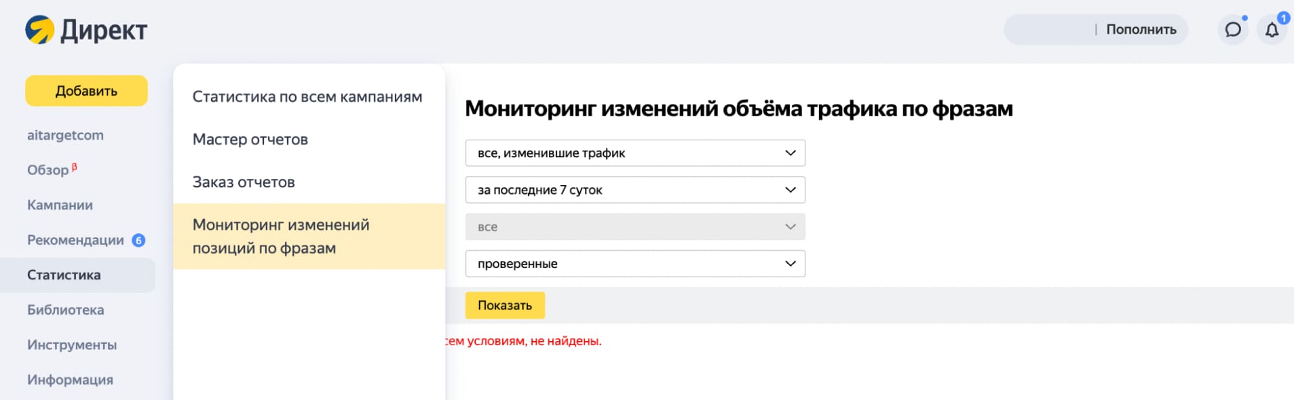Open the "Обзор" beta section
The image size is (1294, 400).
coord(49,170)
